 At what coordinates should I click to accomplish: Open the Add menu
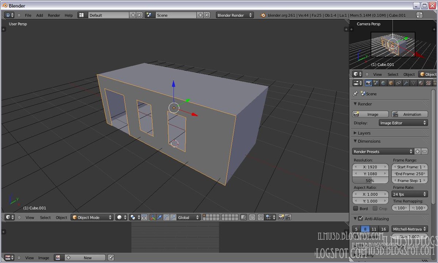(39, 15)
